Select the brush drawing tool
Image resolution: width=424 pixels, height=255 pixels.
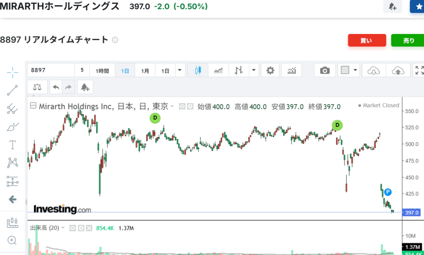pyautogui.click(x=12, y=127)
